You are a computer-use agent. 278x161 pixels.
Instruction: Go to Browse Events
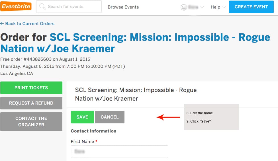pos(123,7)
